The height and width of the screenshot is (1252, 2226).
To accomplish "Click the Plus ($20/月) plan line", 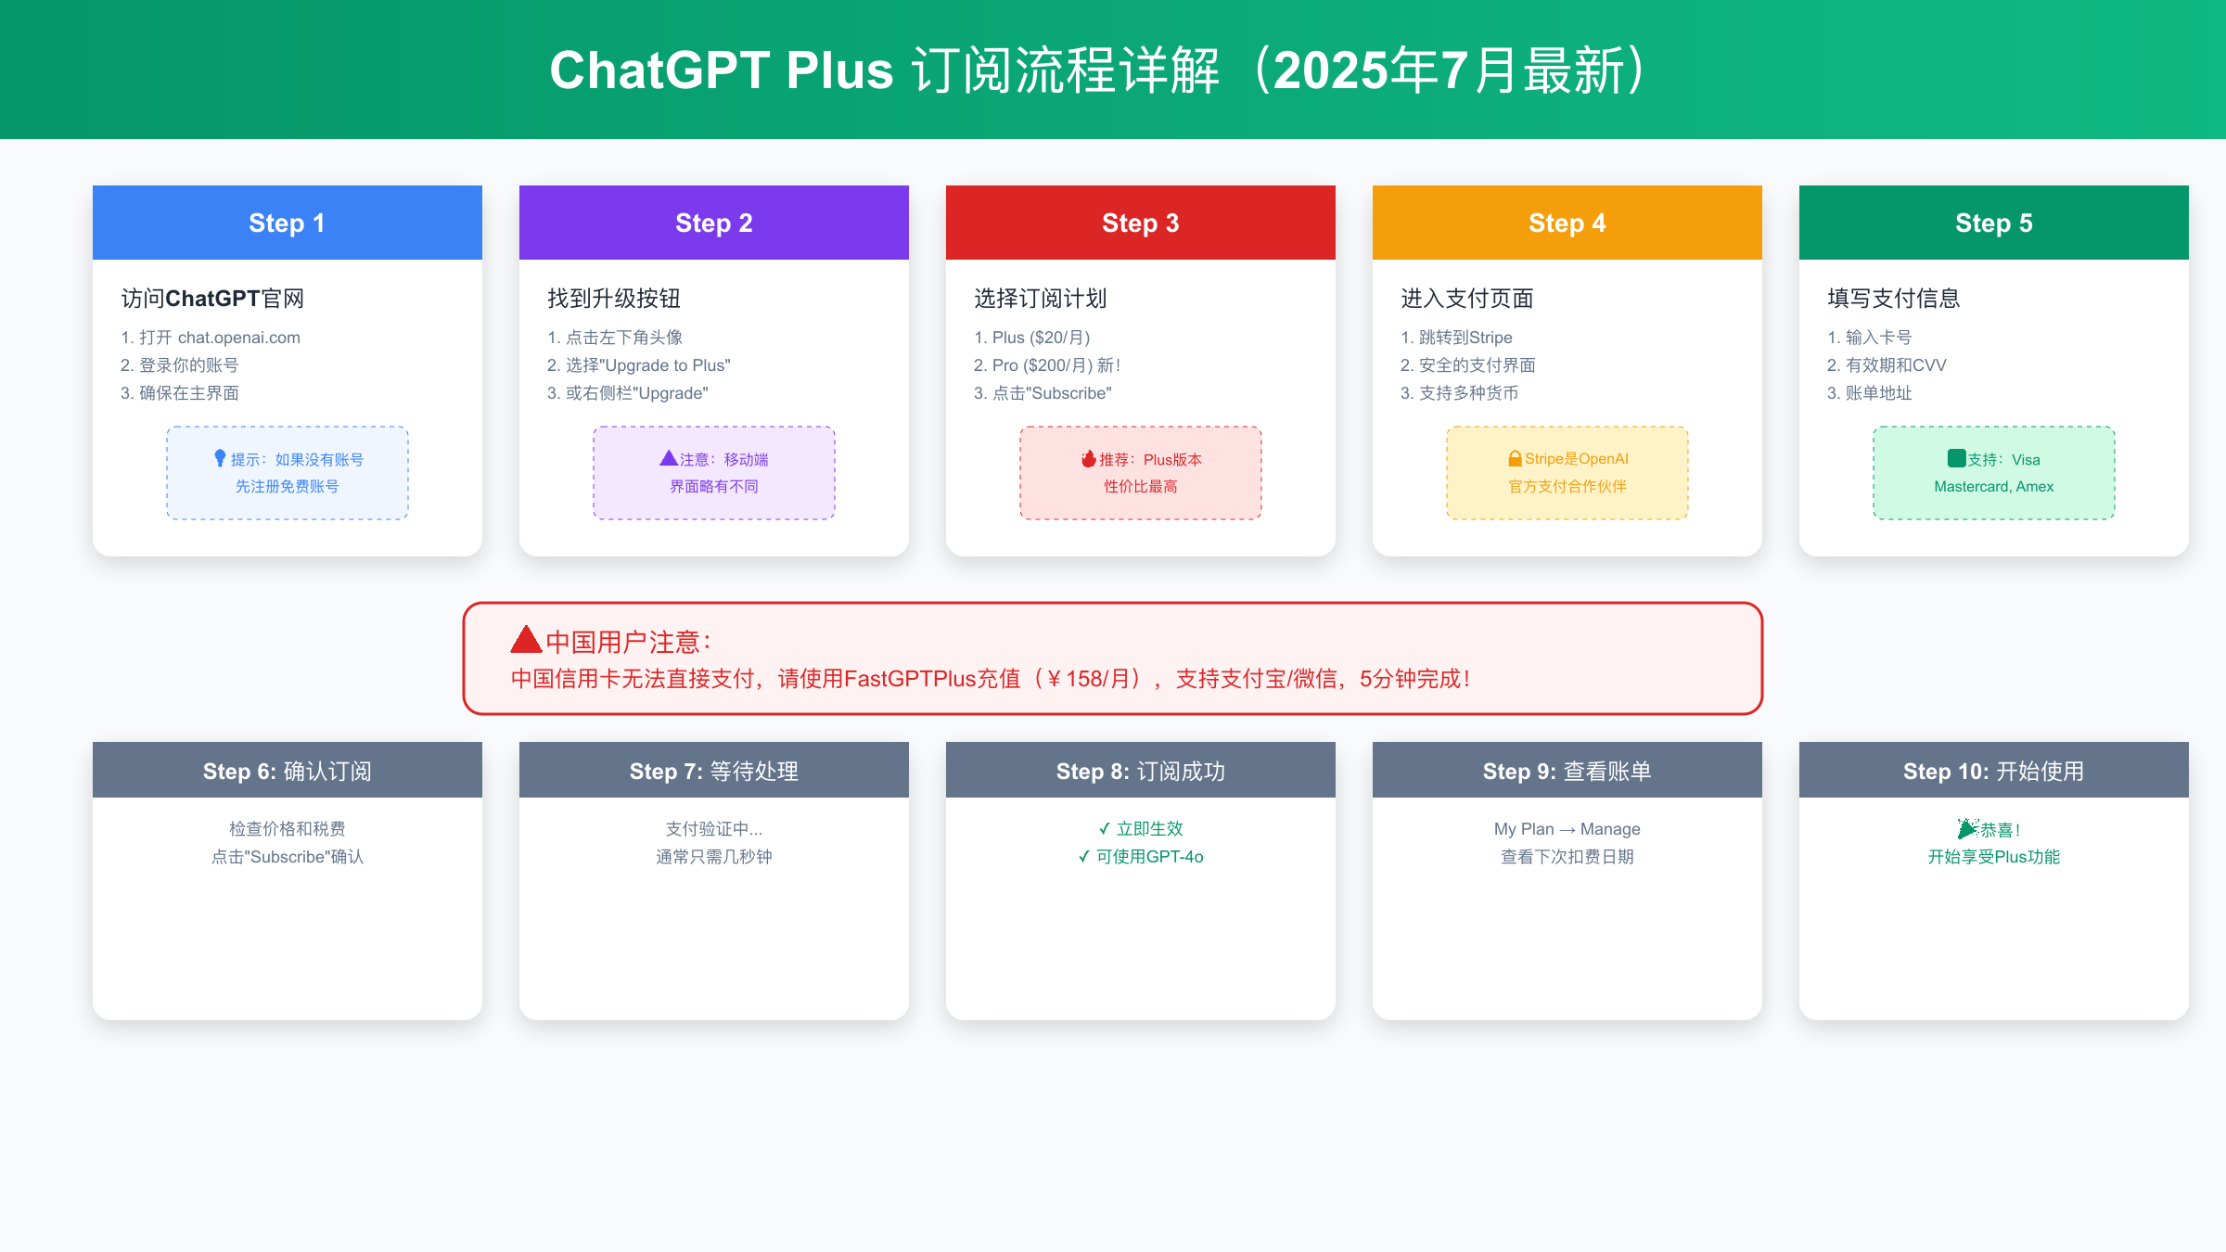I will 1032,338.
